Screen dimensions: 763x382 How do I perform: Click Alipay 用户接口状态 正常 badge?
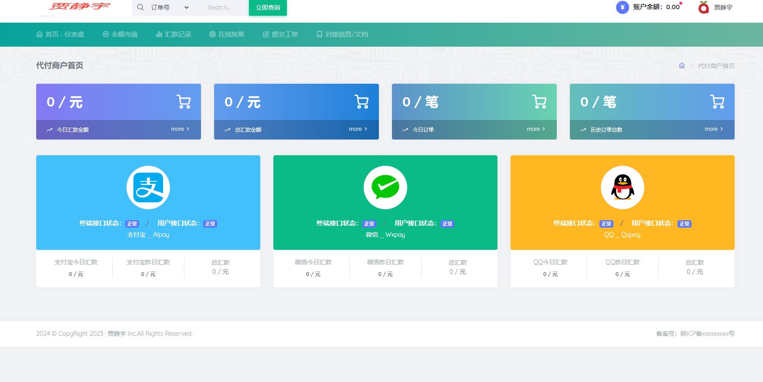click(210, 224)
